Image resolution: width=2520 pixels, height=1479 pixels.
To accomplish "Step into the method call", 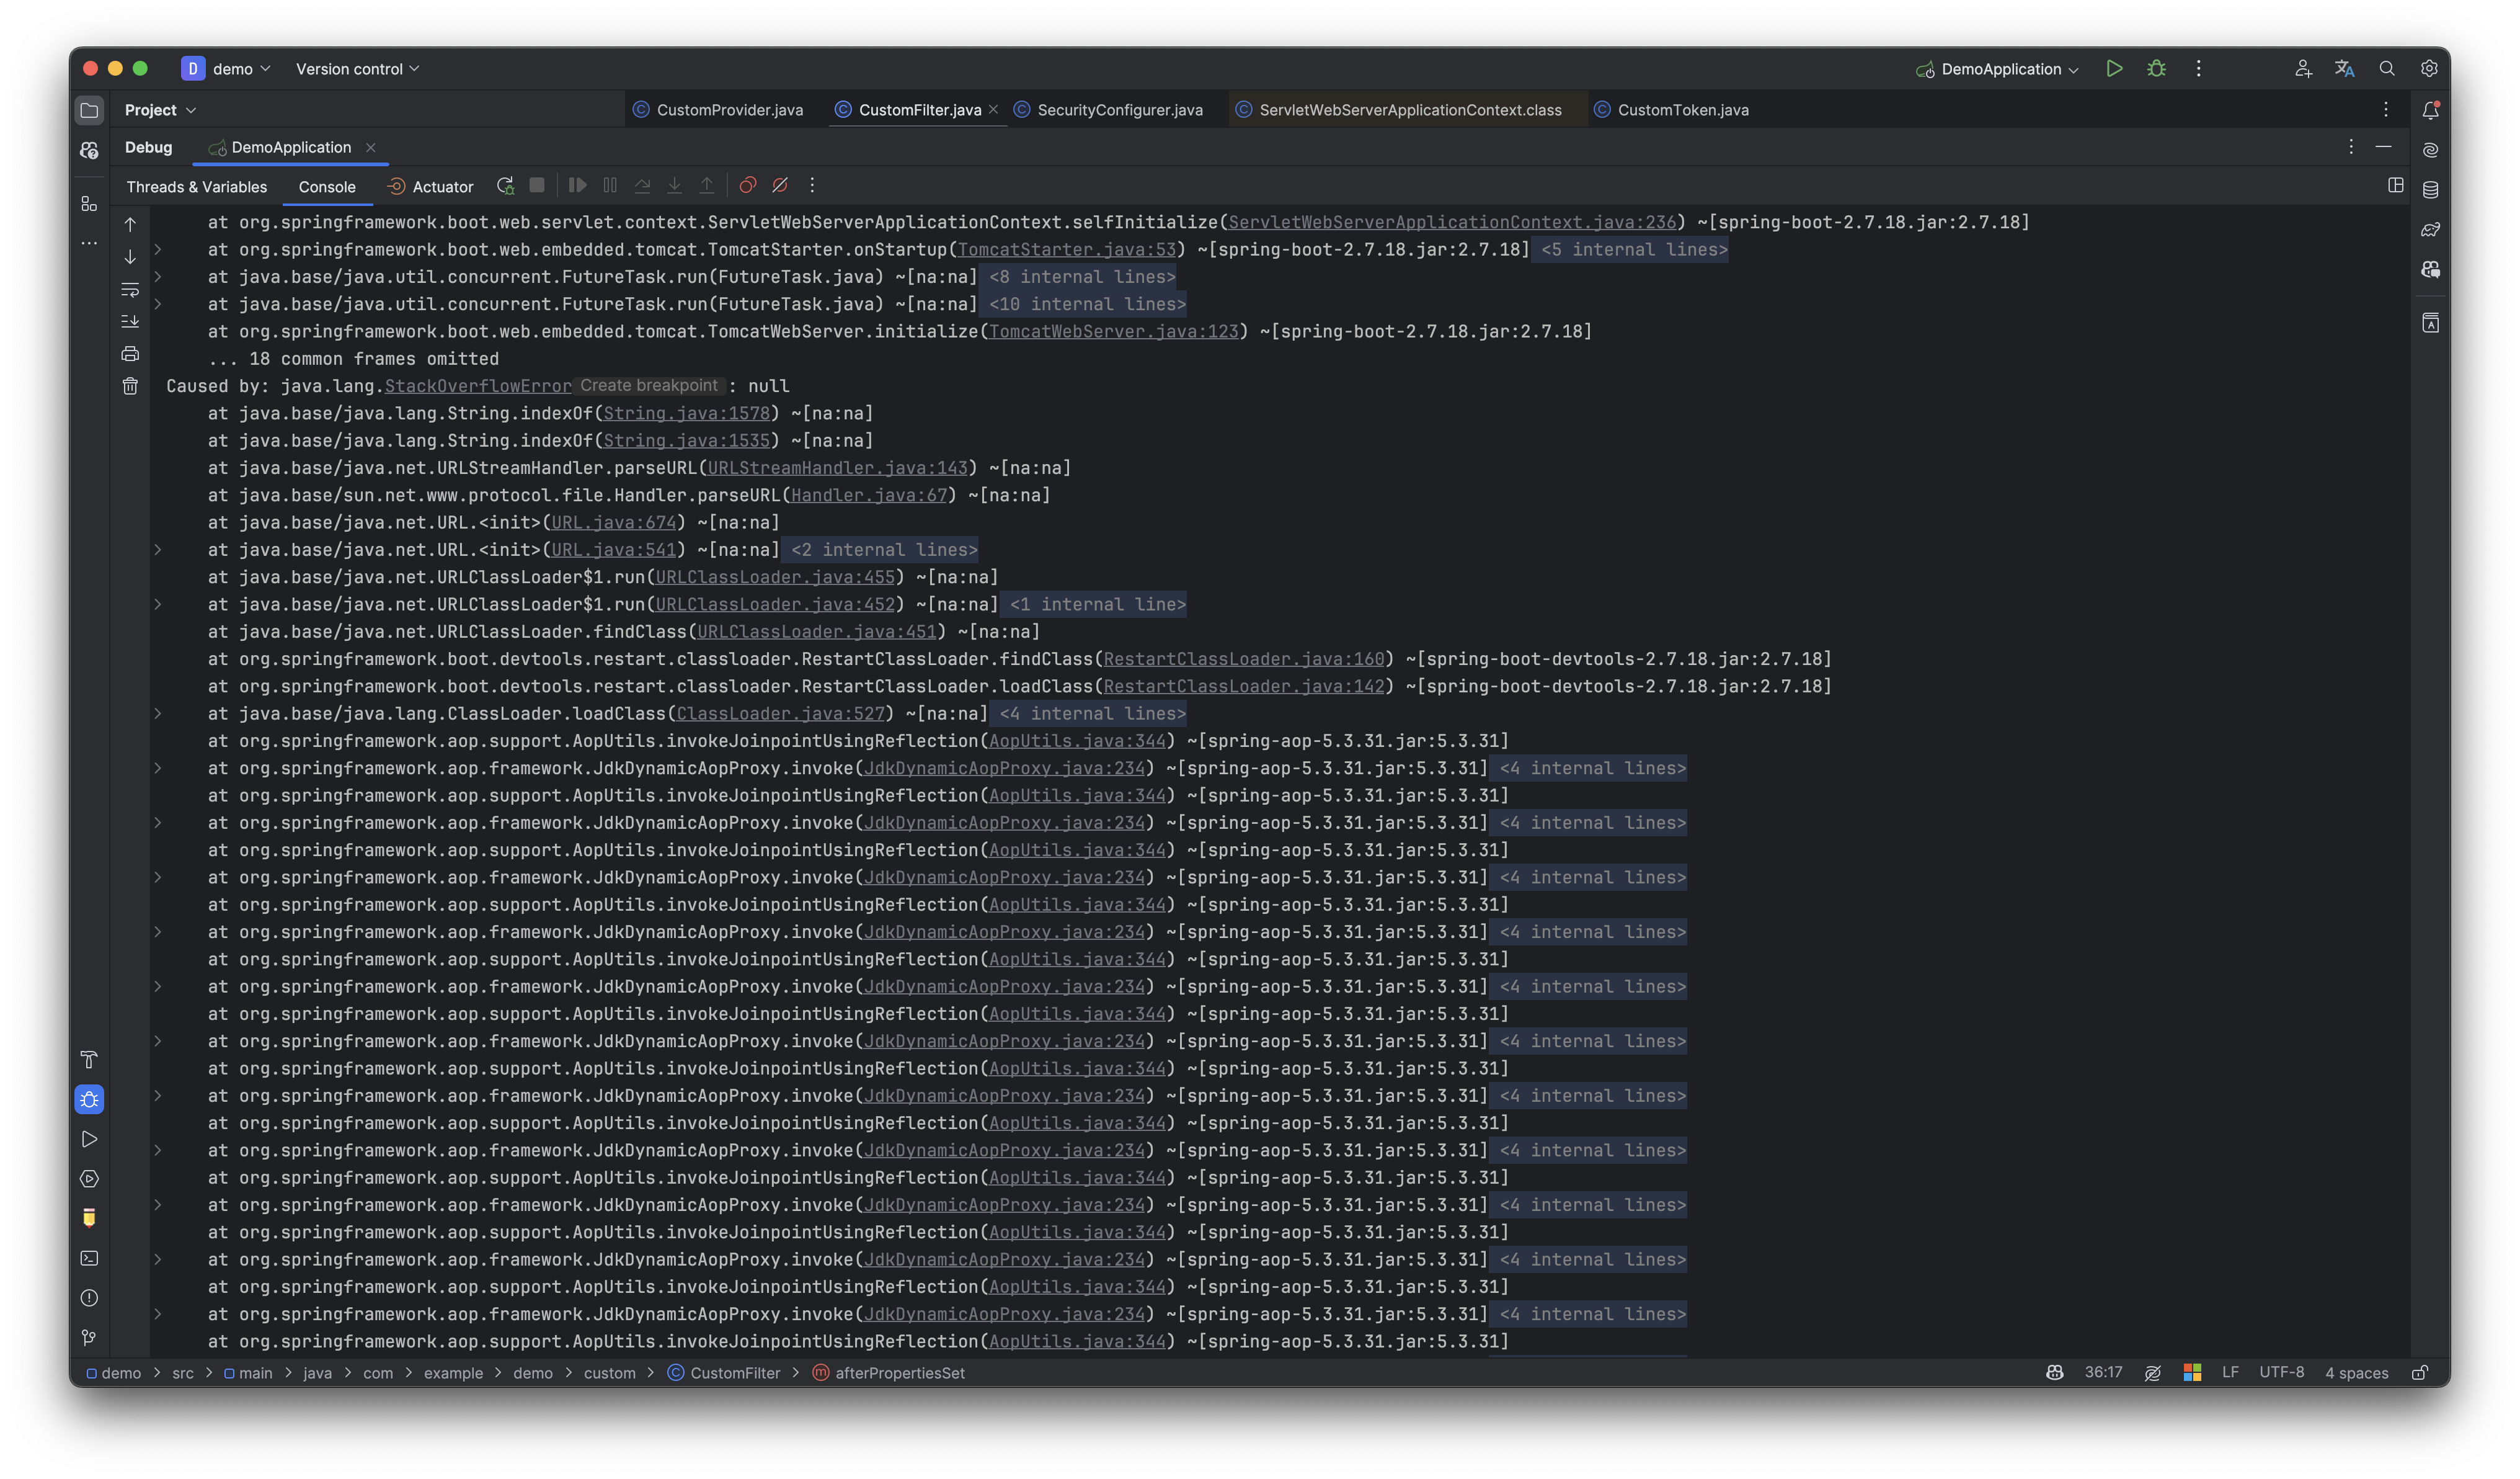I will click(x=675, y=185).
